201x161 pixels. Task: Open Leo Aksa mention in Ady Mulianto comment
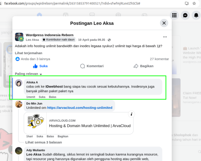pos(34,155)
